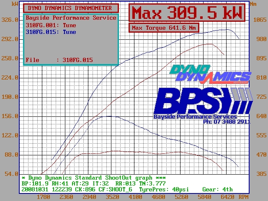Click the 385 Nm axis value

pyautogui.click(x=261, y=174)
